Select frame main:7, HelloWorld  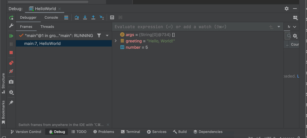click(64, 43)
